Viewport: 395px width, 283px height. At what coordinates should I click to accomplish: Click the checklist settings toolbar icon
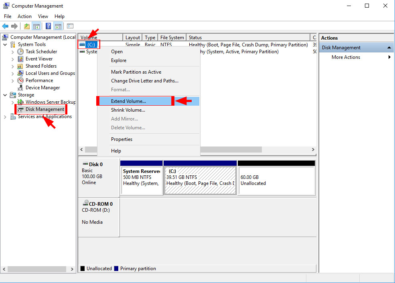tap(70, 26)
